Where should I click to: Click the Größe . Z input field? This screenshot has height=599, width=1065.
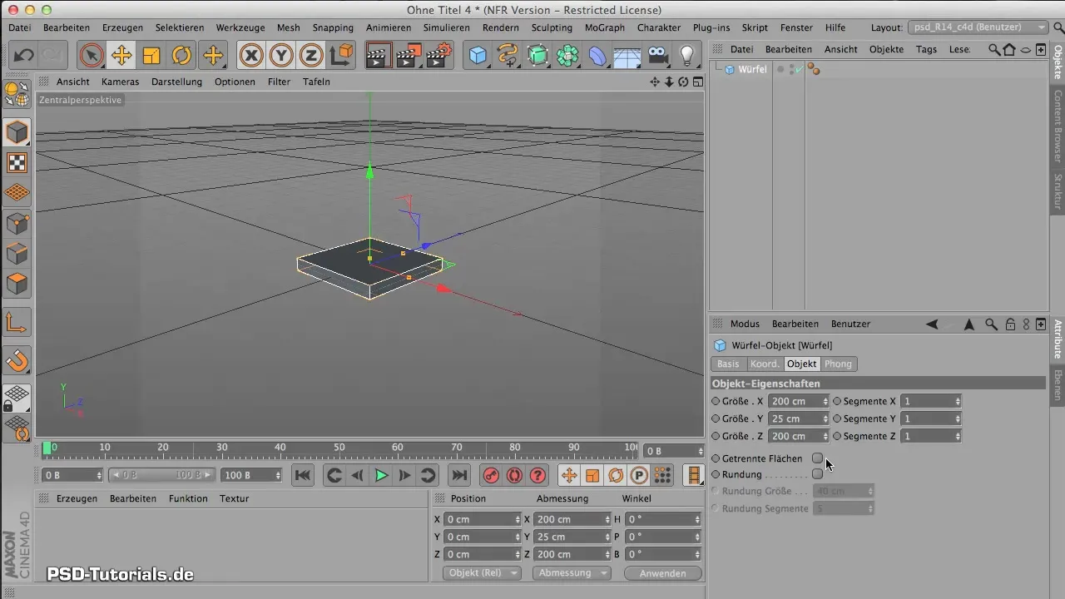[x=796, y=436]
